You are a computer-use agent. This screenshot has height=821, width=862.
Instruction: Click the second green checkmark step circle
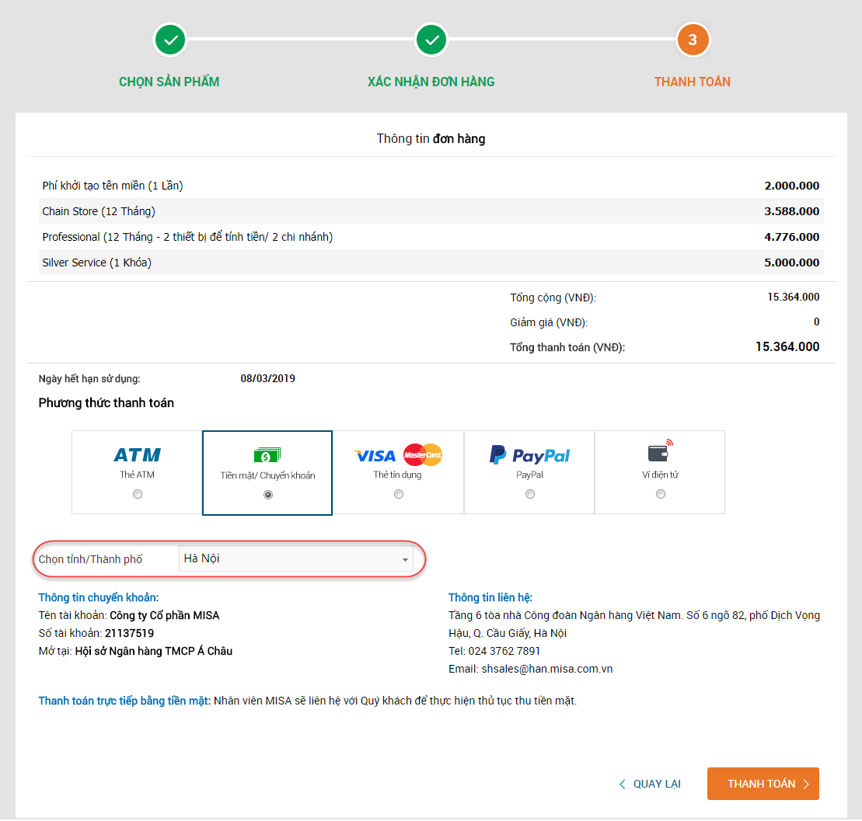431,40
